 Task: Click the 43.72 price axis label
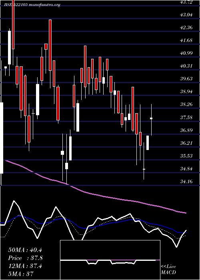coord(186,2)
